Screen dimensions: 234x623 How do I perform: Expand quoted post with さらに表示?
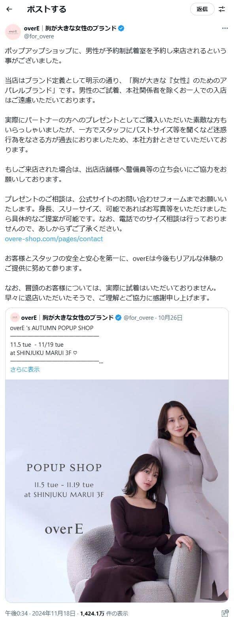(x=25, y=370)
